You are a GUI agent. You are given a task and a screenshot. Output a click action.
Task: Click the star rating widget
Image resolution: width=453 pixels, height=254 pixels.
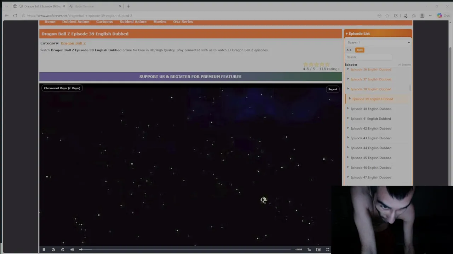[316, 65]
